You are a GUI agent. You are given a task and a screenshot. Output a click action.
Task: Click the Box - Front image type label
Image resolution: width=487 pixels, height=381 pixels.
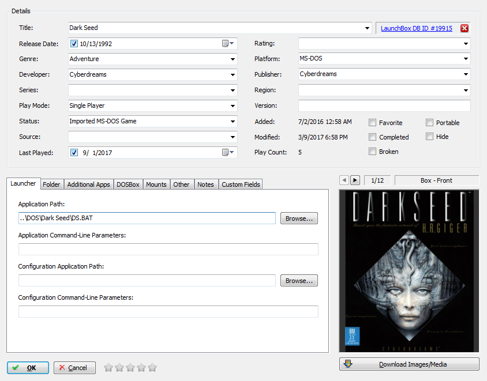point(436,180)
